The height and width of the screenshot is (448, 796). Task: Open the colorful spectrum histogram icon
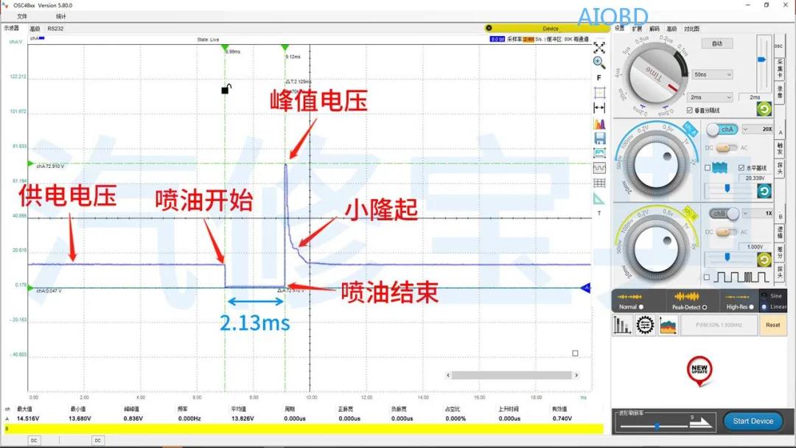599,123
